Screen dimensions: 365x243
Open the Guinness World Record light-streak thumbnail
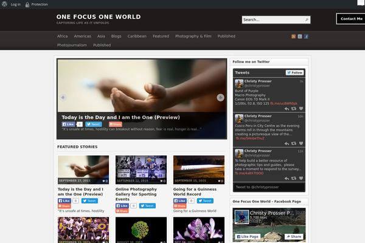199,169
